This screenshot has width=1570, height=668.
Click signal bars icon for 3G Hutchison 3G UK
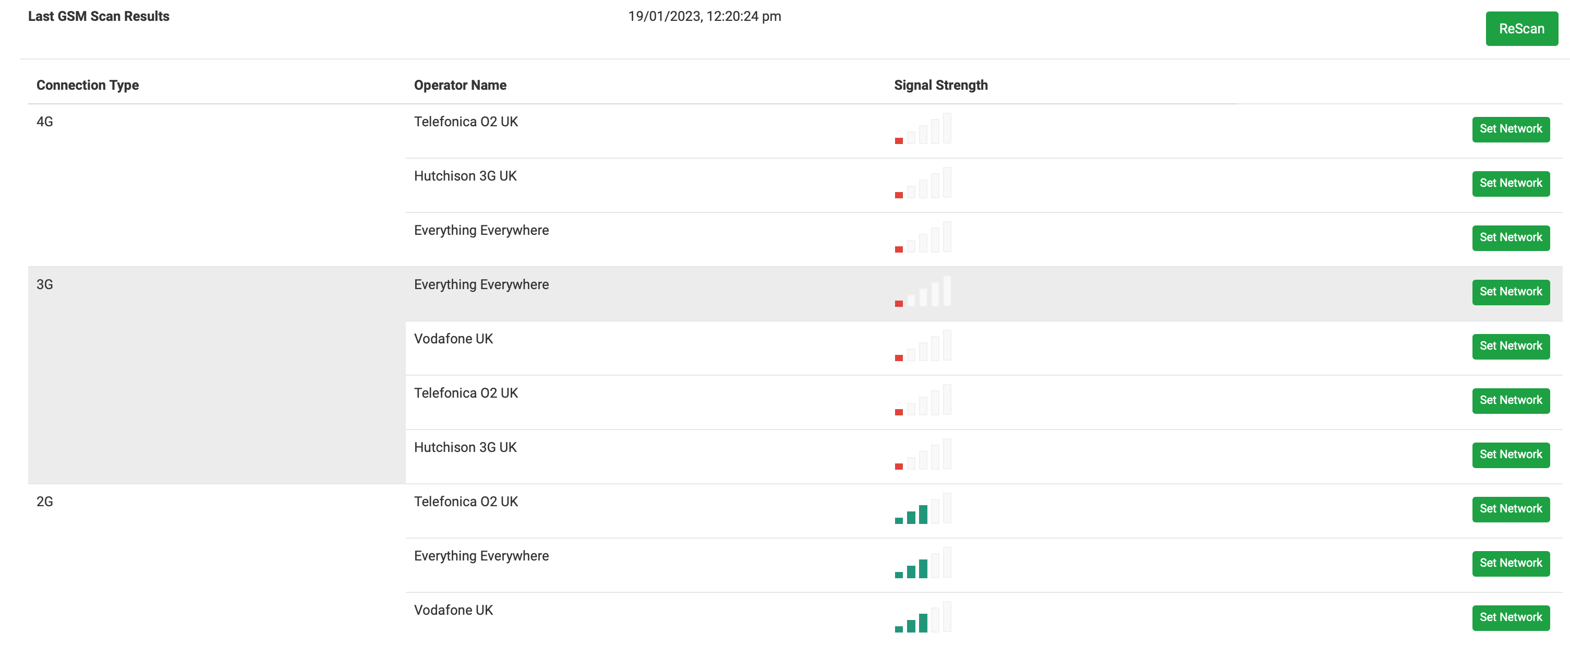pos(923,455)
